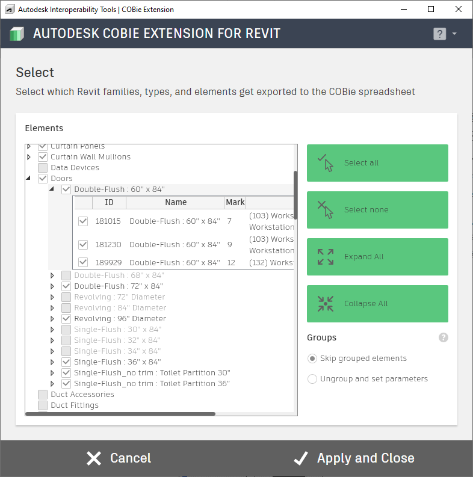The image size is (473, 477).
Task: Expand Revolving 84" Diameter node
Action: tap(52, 308)
